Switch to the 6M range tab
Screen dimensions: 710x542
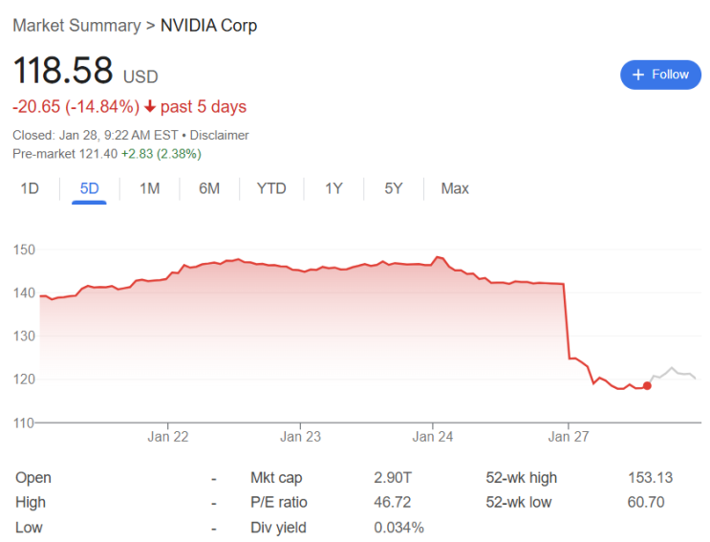tap(209, 188)
